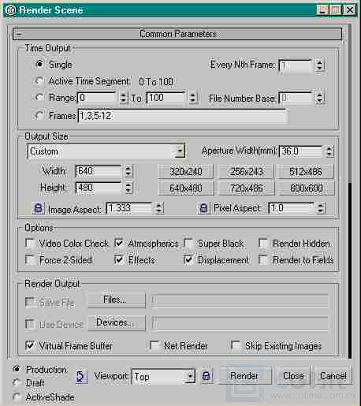Viewport: 361px width, 406px height.
Task: Select the Frames radio button
Action: (x=39, y=115)
